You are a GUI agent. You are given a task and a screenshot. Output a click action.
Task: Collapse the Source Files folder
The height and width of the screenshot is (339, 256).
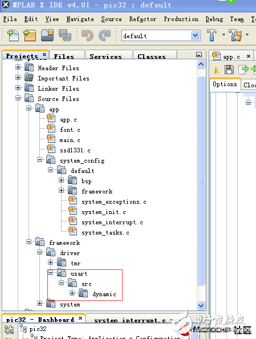(x=18, y=98)
